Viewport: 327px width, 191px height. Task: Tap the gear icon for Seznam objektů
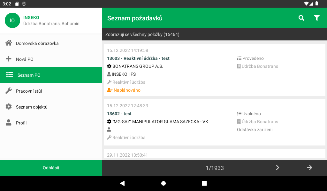click(x=9, y=107)
